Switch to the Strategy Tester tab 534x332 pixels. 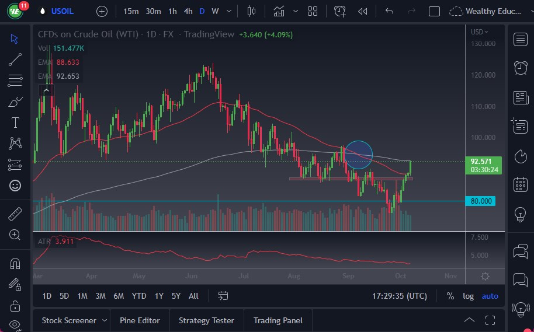pos(206,320)
